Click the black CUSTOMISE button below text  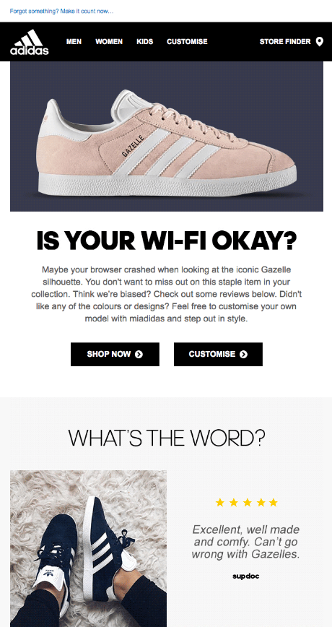tap(218, 354)
